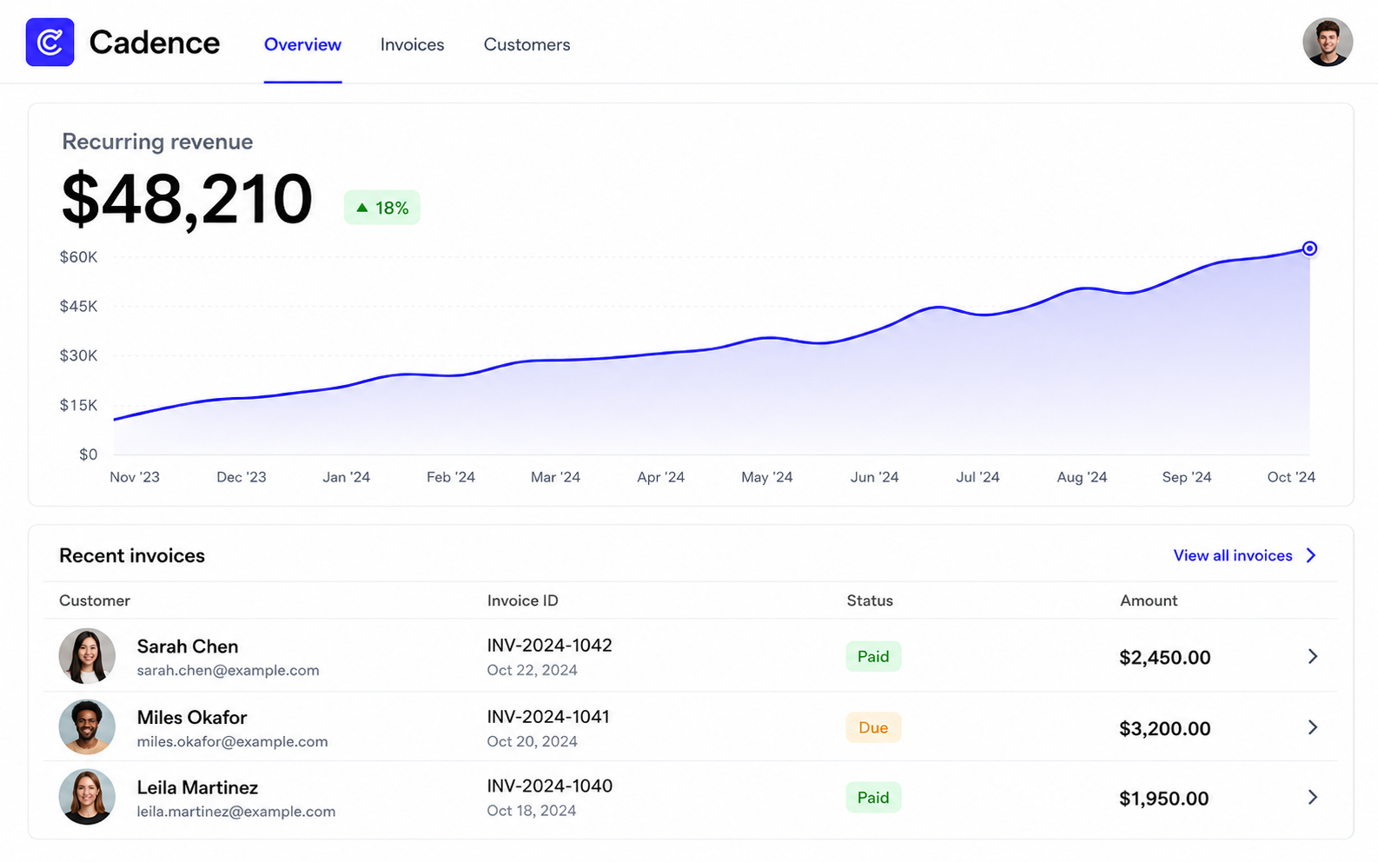Image resolution: width=1378 pixels, height=862 pixels.
Task: Click the Jun '24 axis label
Action: coord(874,477)
